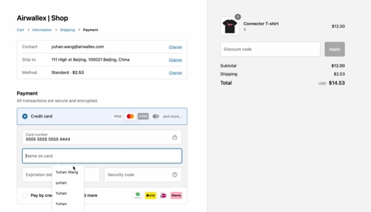Click the security code help question icon

click(175, 175)
